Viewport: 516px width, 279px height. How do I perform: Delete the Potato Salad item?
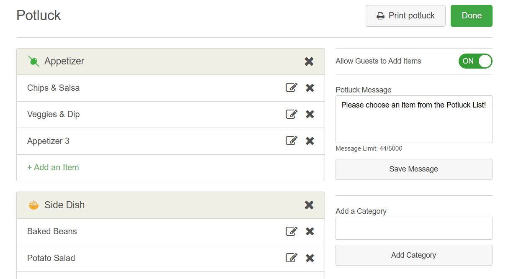[x=310, y=258]
